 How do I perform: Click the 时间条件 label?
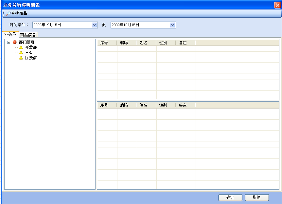click(x=19, y=25)
